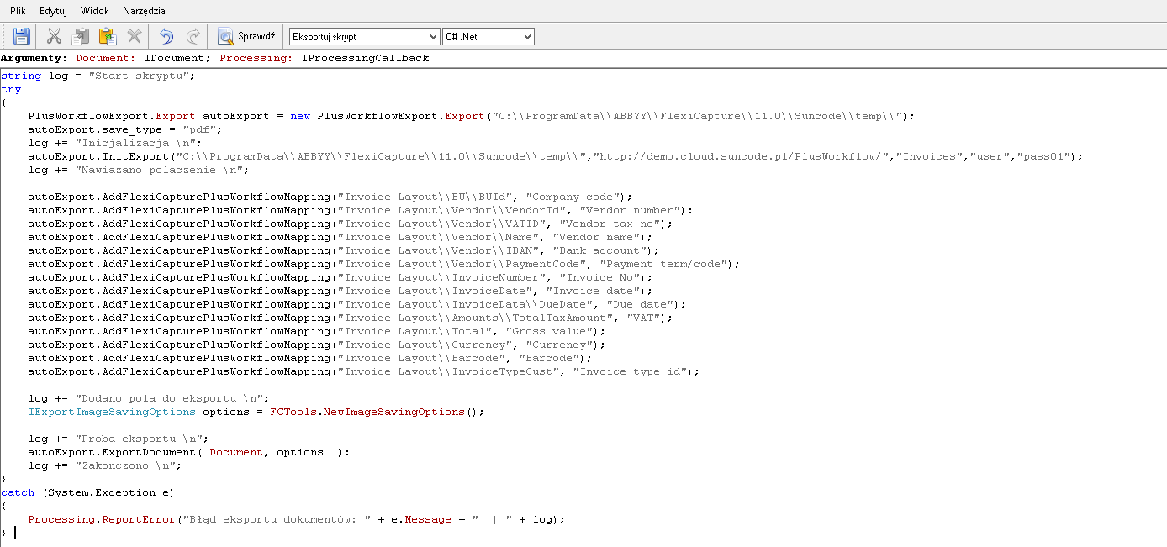
Task: Open the Plik menu
Action: [18, 11]
